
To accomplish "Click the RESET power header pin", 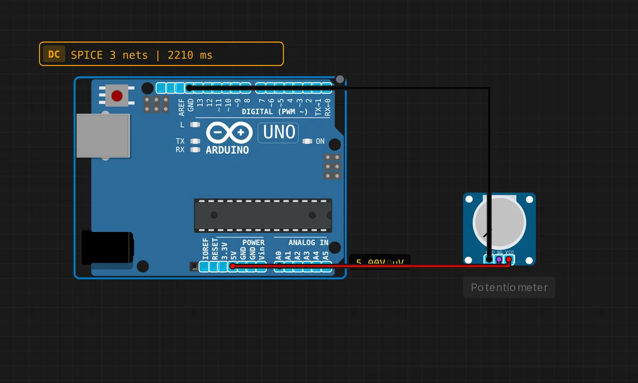I will pyautogui.click(x=214, y=267).
